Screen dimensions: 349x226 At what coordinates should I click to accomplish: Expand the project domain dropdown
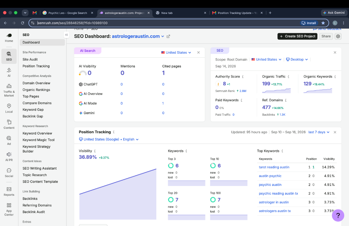(x=163, y=36)
